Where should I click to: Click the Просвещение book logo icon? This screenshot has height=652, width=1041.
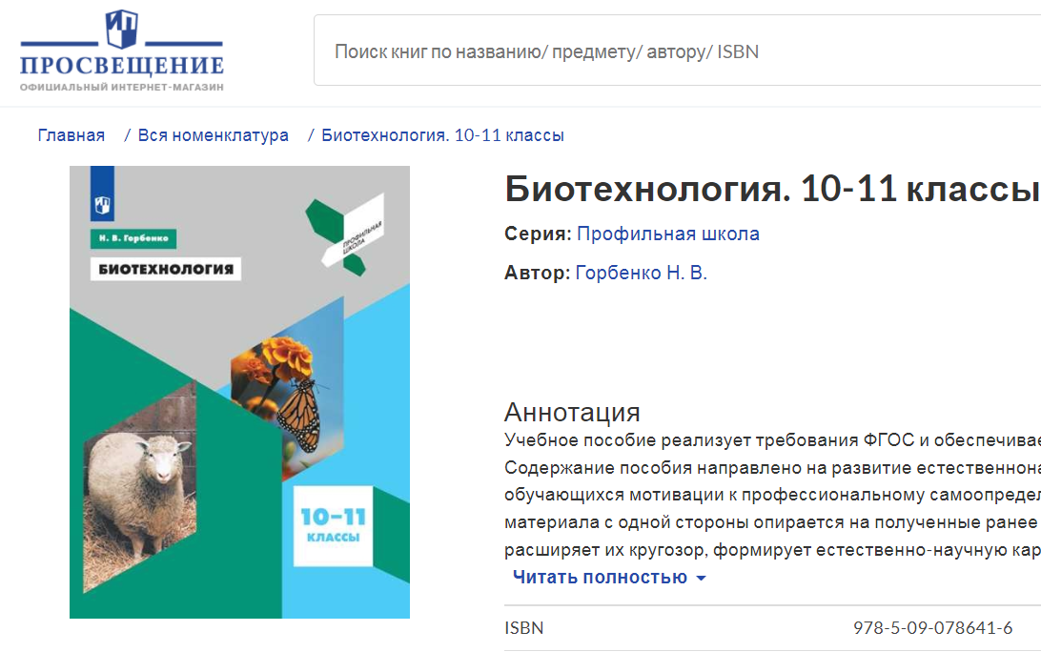click(x=121, y=30)
